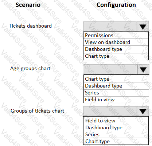Click the Tickets dashboard scenario label
The image size is (152, 146).
click(30, 26)
